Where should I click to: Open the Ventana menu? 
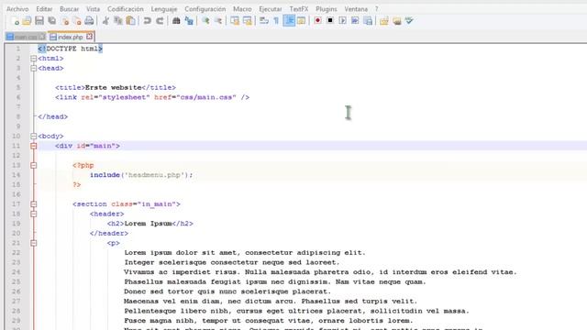[x=356, y=8]
